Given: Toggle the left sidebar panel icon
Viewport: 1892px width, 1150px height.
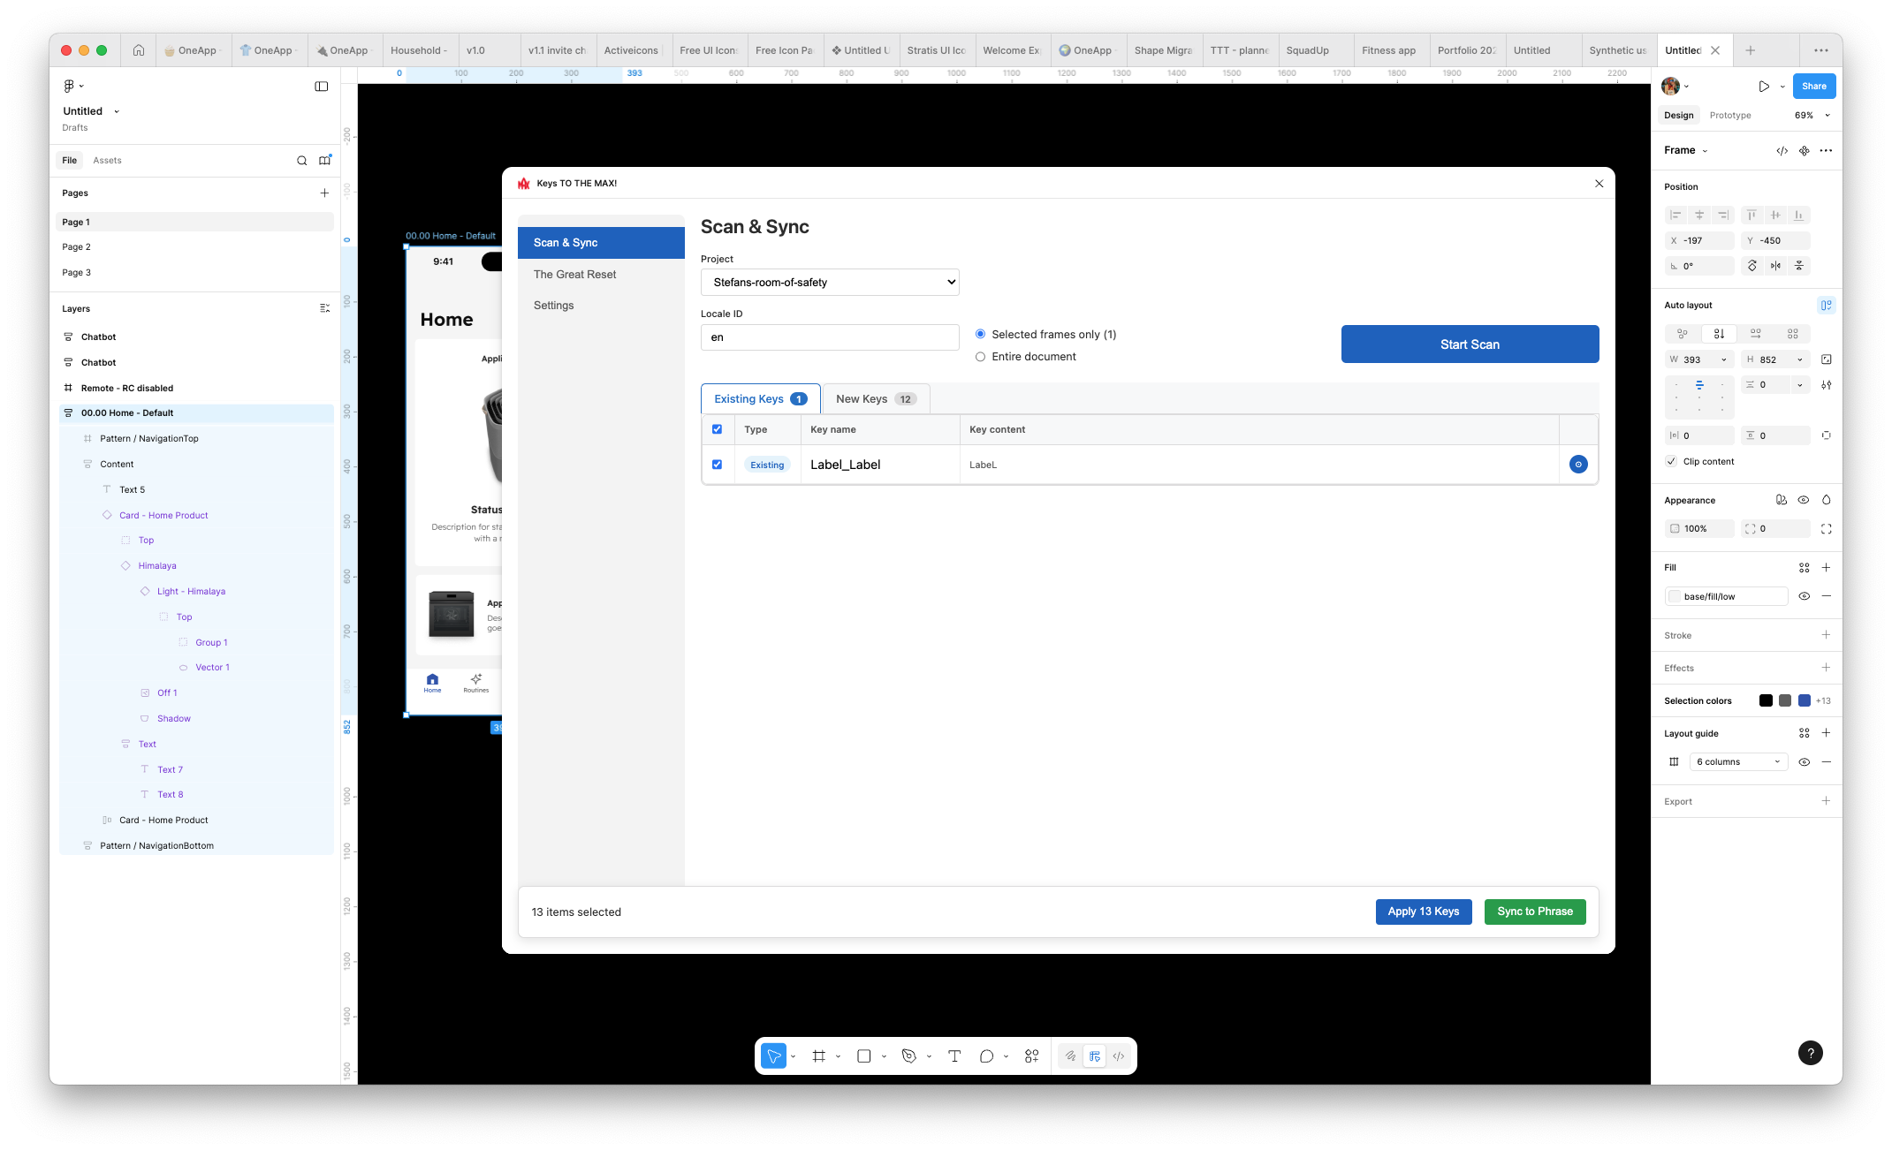Looking at the screenshot, I should point(322,86).
